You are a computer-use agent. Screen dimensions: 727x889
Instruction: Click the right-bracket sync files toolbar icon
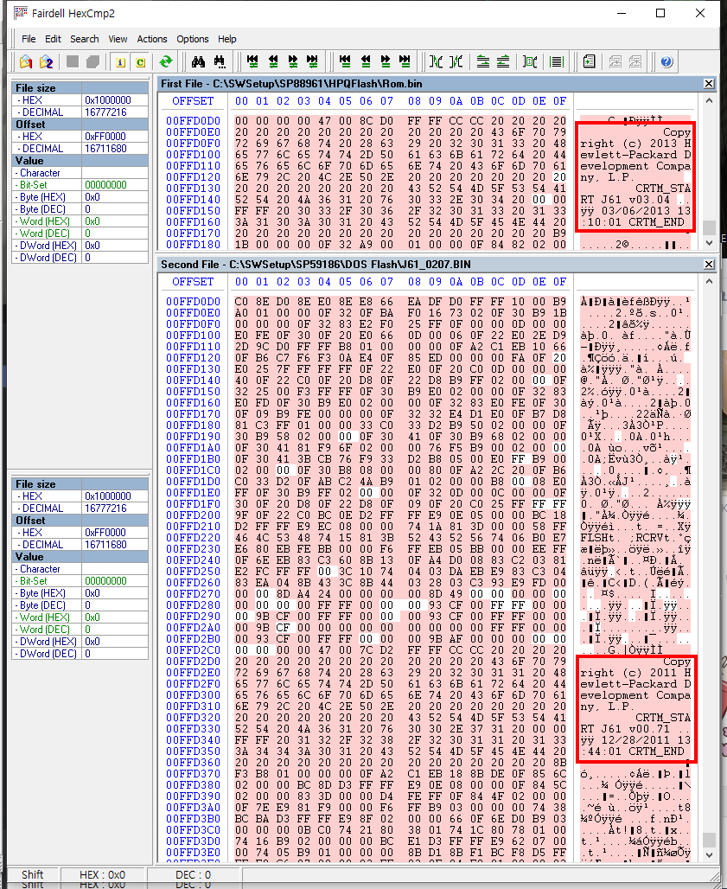pos(456,61)
